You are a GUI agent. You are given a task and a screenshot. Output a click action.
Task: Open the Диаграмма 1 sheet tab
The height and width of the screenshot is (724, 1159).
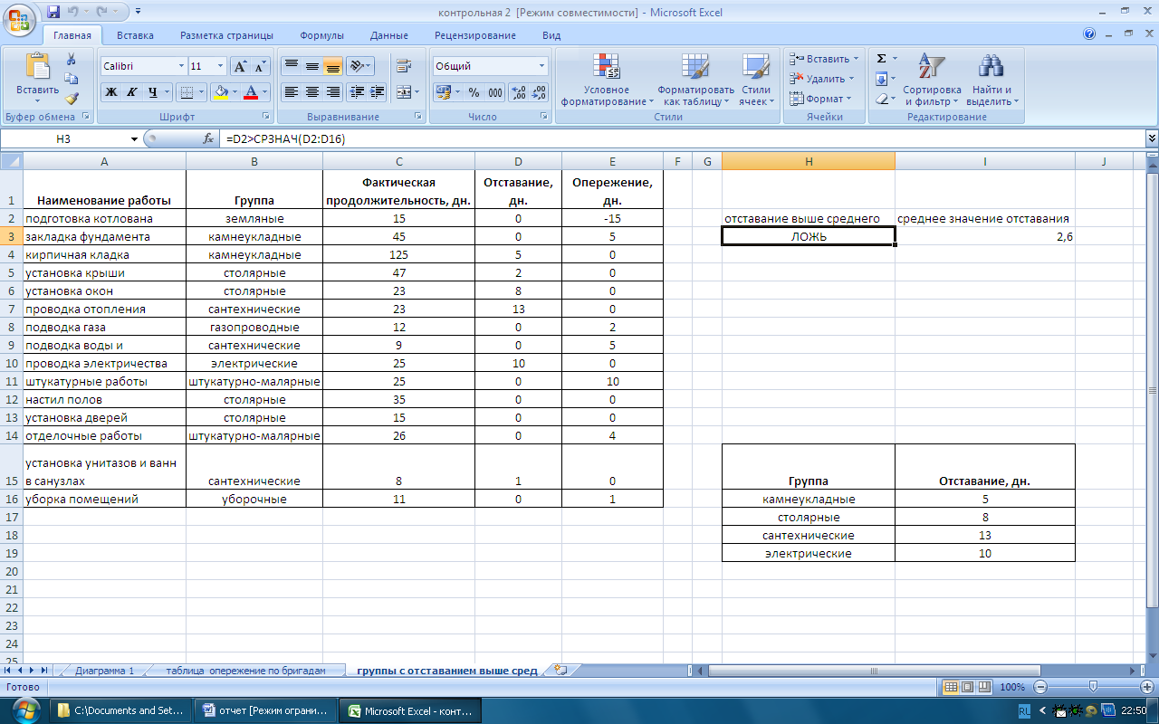click(104, 671)
